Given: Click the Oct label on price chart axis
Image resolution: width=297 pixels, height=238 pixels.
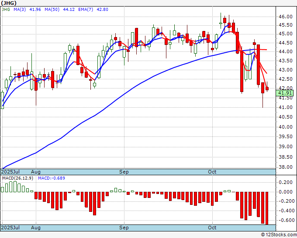Looking at the screenshot, I should (x=212, y=172).
